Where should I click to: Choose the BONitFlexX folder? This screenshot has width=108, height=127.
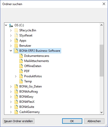pyautogui.click(x=27, y=102)
